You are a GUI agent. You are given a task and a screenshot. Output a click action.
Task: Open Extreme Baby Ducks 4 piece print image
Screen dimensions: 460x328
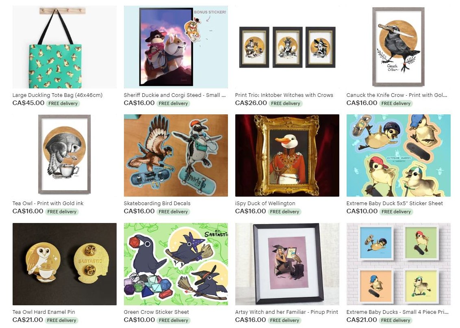(x=398, y=264)
